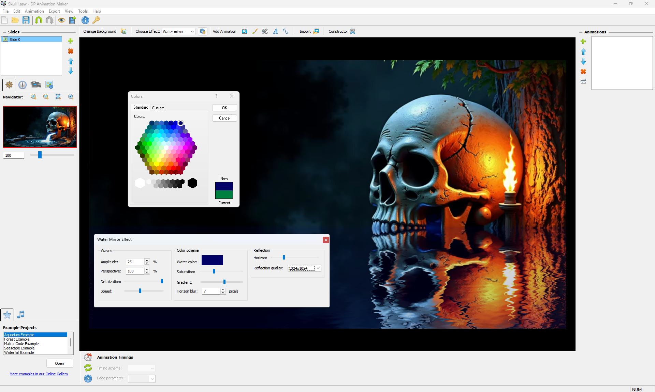The height and width of the screenshot is (392, 655).
Task: Expand the Choose Effect dropdown
Action: pyautogui.click(x=192, y=32)
